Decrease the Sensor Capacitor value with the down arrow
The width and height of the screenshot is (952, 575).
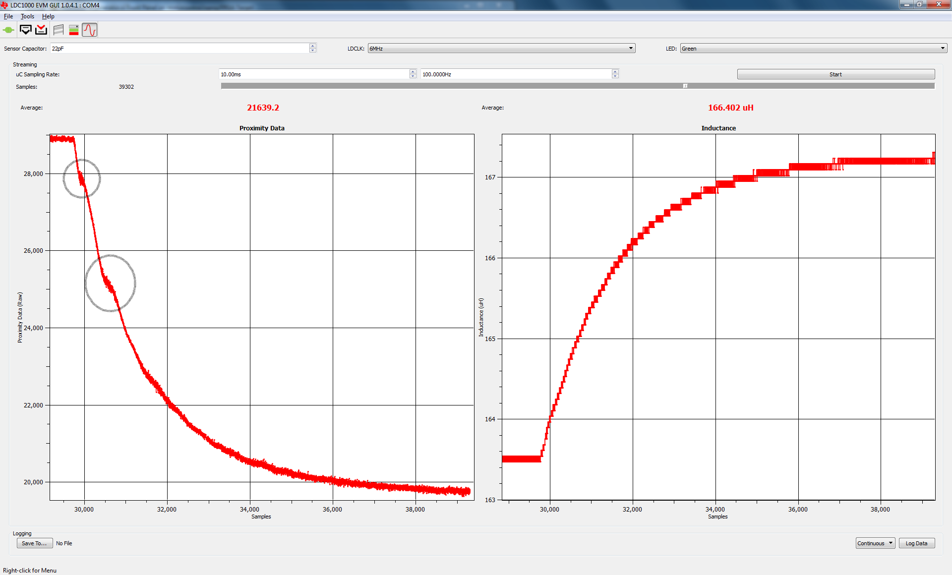[x=313, y=51]
